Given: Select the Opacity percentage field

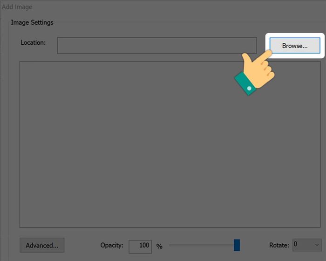Looking at the screenshot, I should pyautogui.click(x=140, y=247).
